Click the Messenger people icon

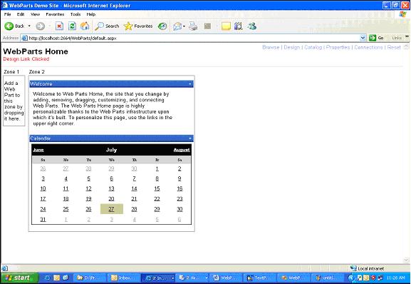tap(252, 26)
